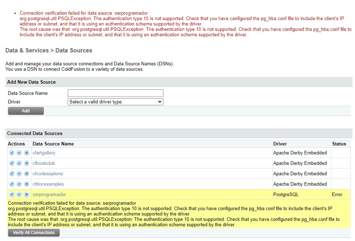Open the cfdocexamples data source link
This screenshot has height=241, width=355.
48,184
